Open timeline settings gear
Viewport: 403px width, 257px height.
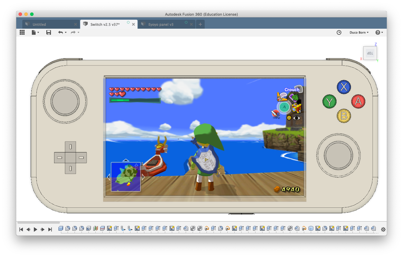point(383,229)
